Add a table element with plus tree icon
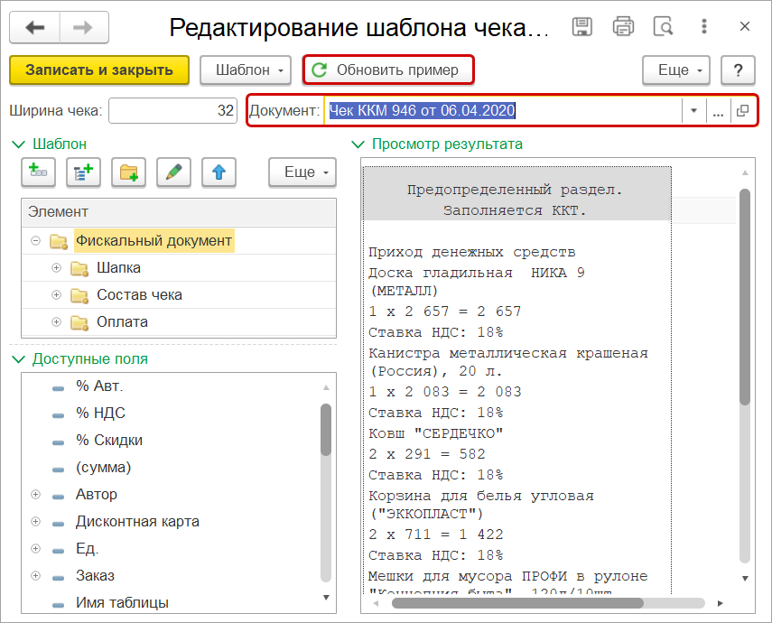The height and width of the screenshot is (623, 772). click(83, 172)
